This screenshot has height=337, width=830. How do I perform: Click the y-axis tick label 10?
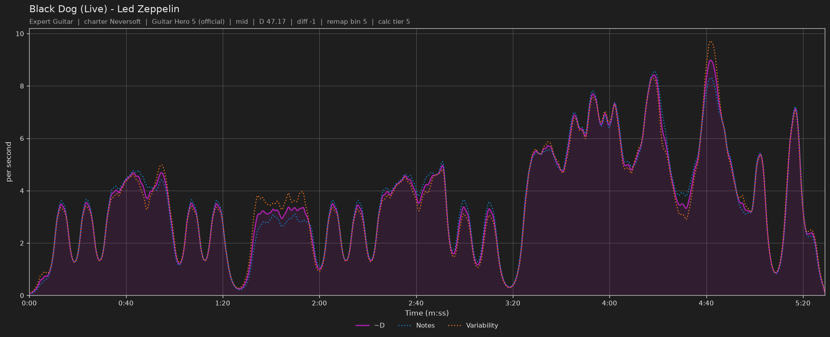(x=20, y=34)
